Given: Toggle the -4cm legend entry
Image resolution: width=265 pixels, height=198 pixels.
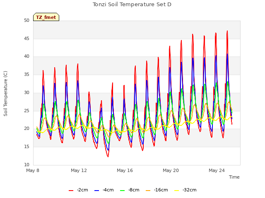Looking at the screenshot, I should (104, 190).
